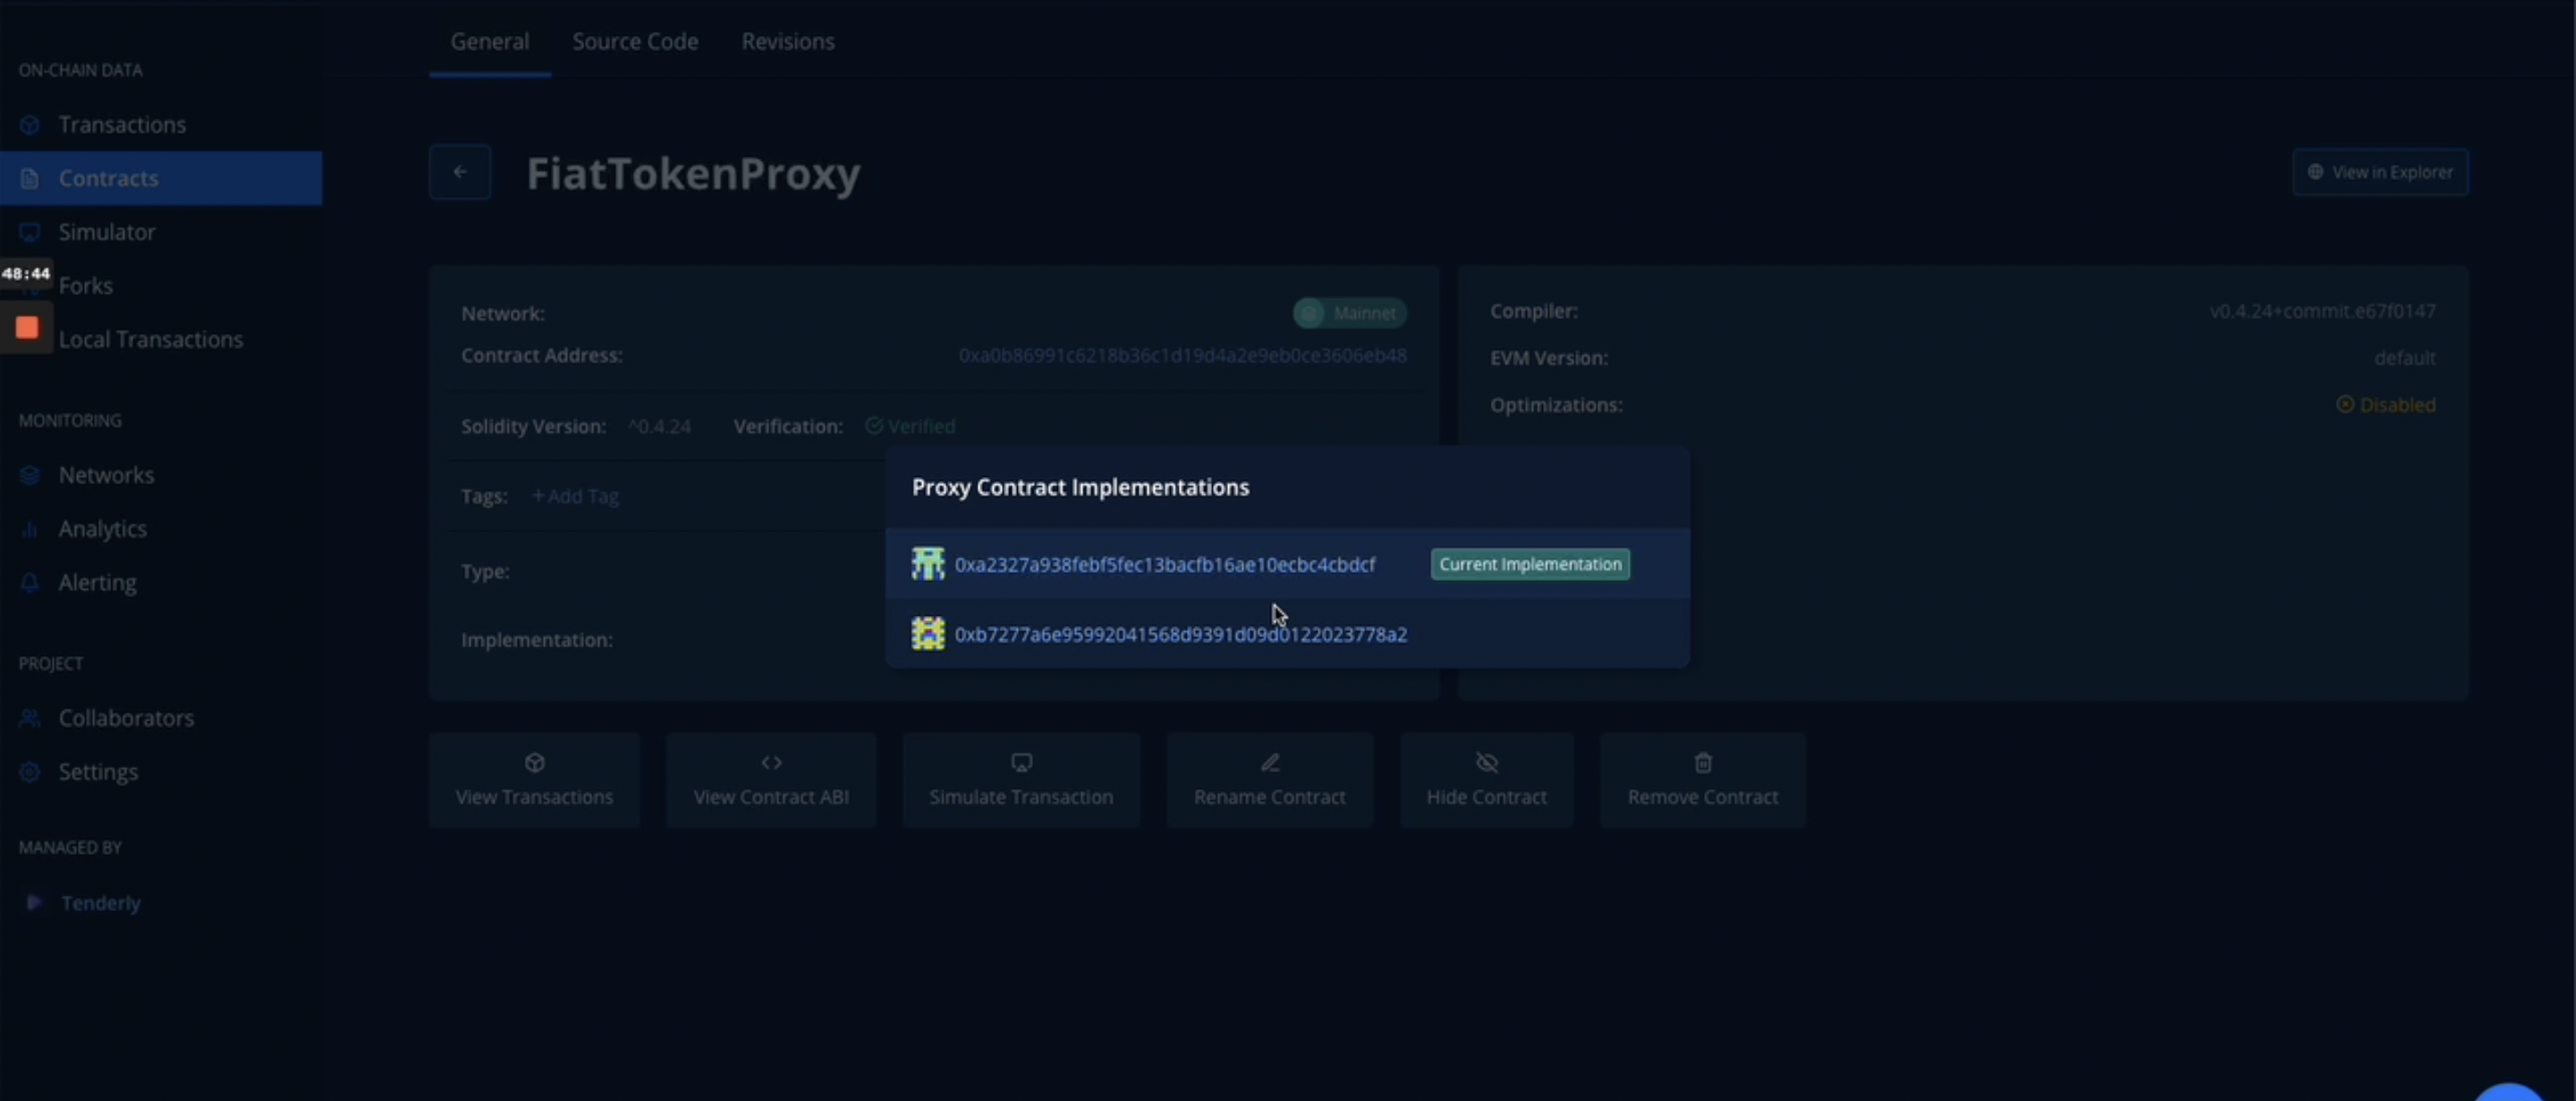Open Collaborators project page

pyautogui.click(x=126, y=719)
